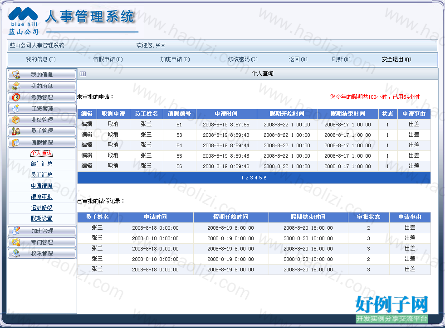
Task: Click 返回(B) in the top menu
Action: click(298, 59)
